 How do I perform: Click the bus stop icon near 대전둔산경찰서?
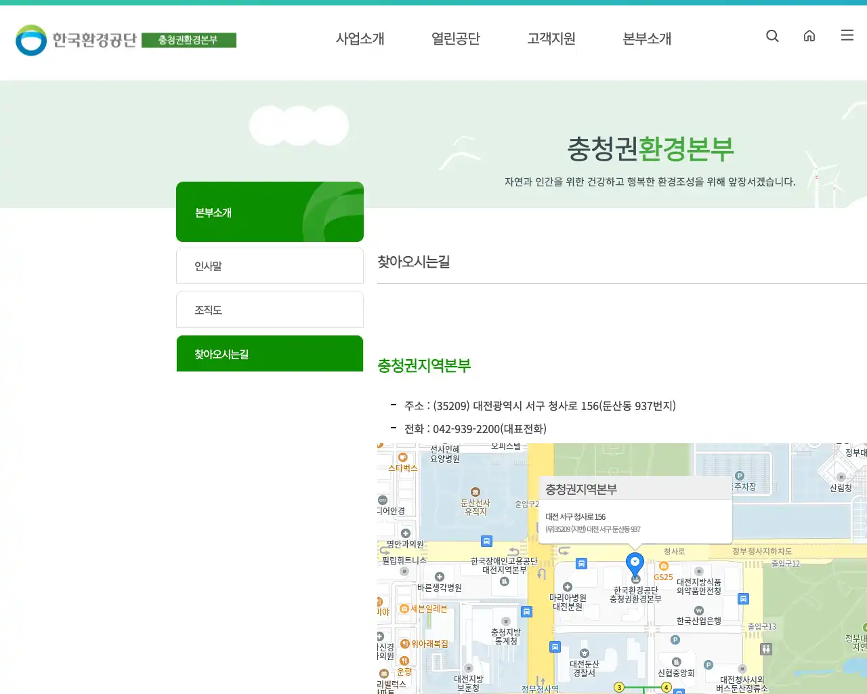pyautogui.click(x=555, y=647)
